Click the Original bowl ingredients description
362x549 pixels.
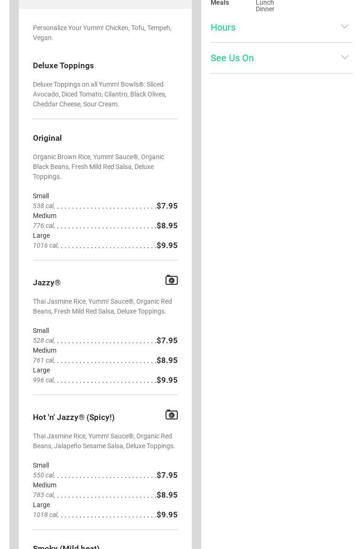98,167
